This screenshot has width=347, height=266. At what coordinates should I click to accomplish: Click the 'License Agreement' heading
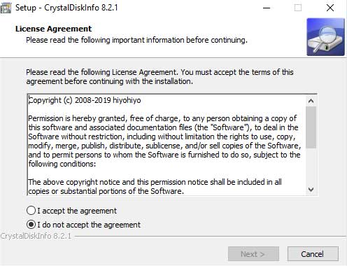[x=54, y=29]
